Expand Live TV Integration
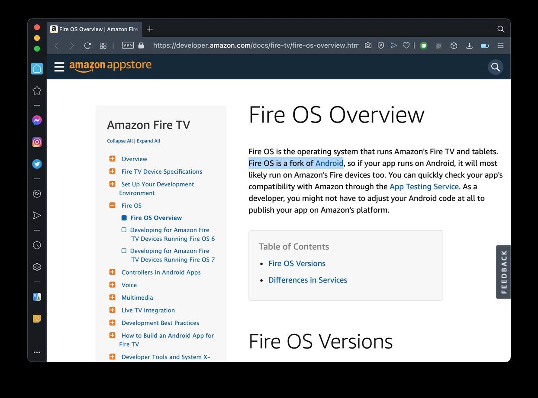The height and width of the screenshot is (398, 538). (112, 310)
